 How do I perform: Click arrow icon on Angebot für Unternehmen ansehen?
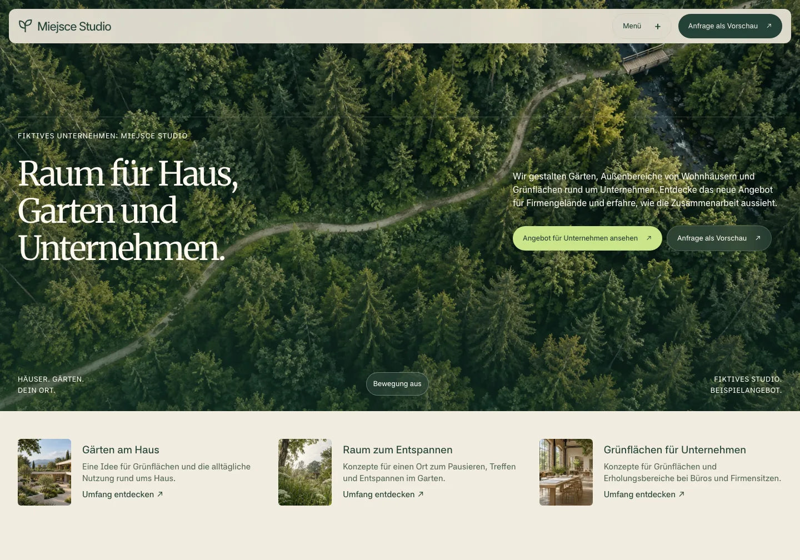point(648,238)
